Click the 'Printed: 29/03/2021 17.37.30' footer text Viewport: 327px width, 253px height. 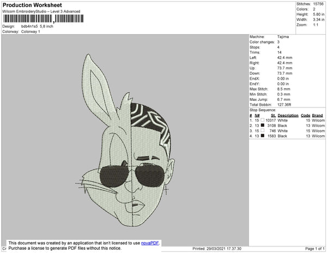(217, 249)
